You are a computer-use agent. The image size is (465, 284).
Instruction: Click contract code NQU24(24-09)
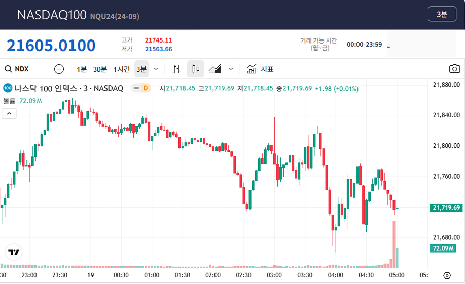click(115, 16)
